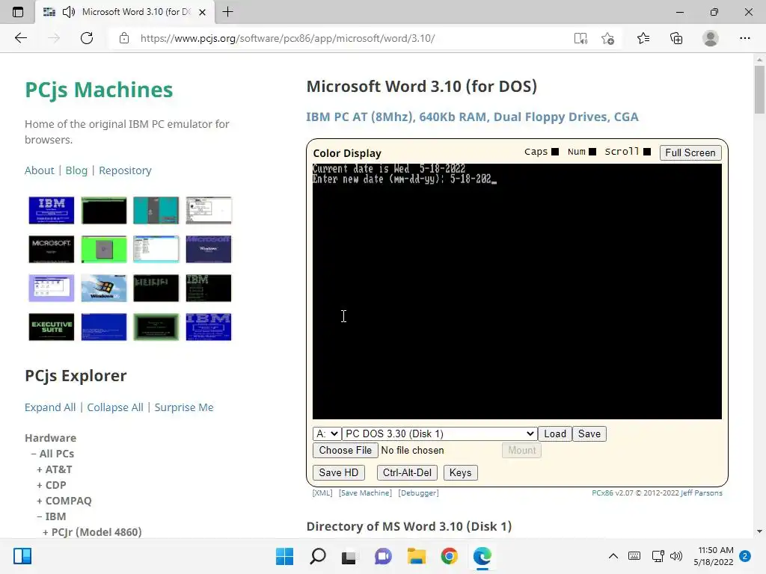Mute tab via the speaker icon
766x574 pixels.
click(69, 12)
